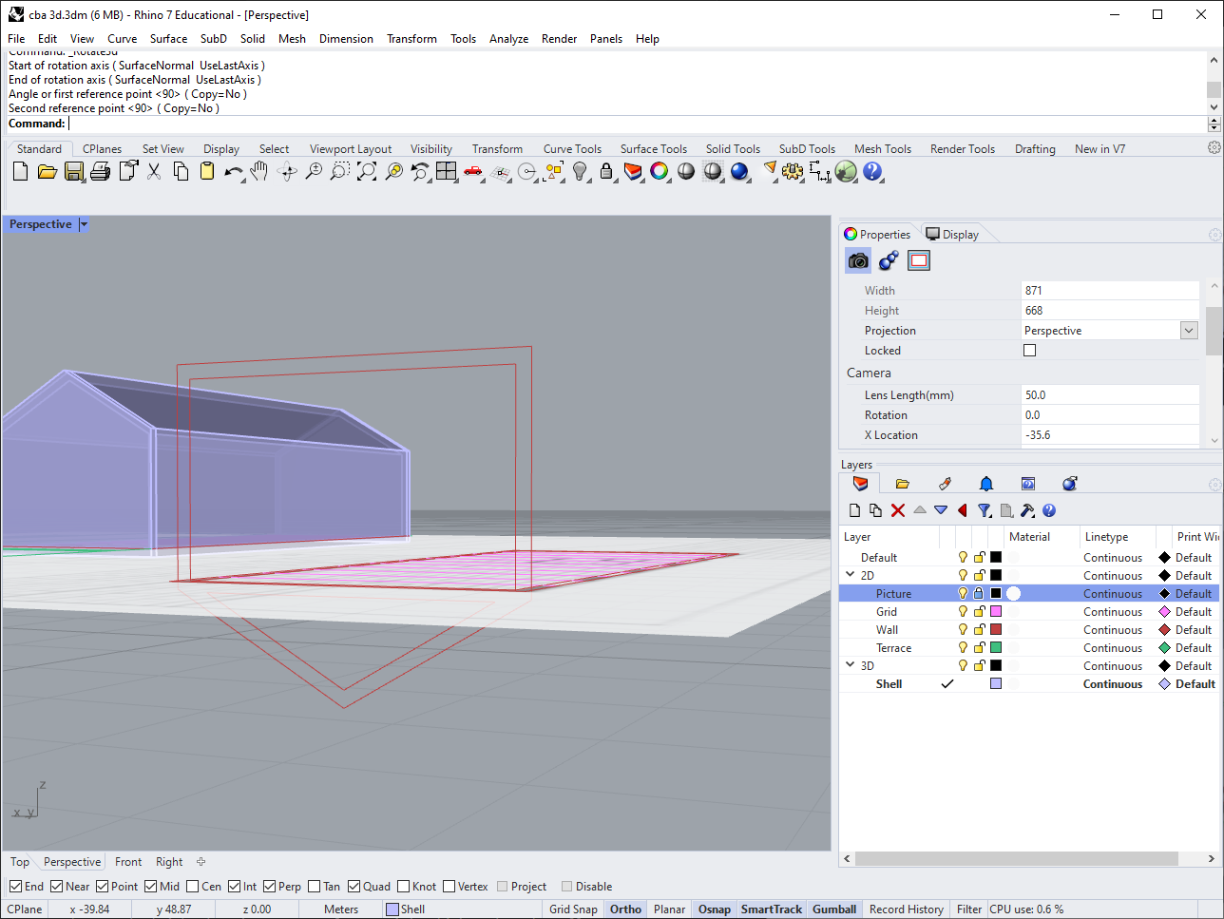
Task: Open the Perspective viewport title menu arrow
Action: click(84, 225)
